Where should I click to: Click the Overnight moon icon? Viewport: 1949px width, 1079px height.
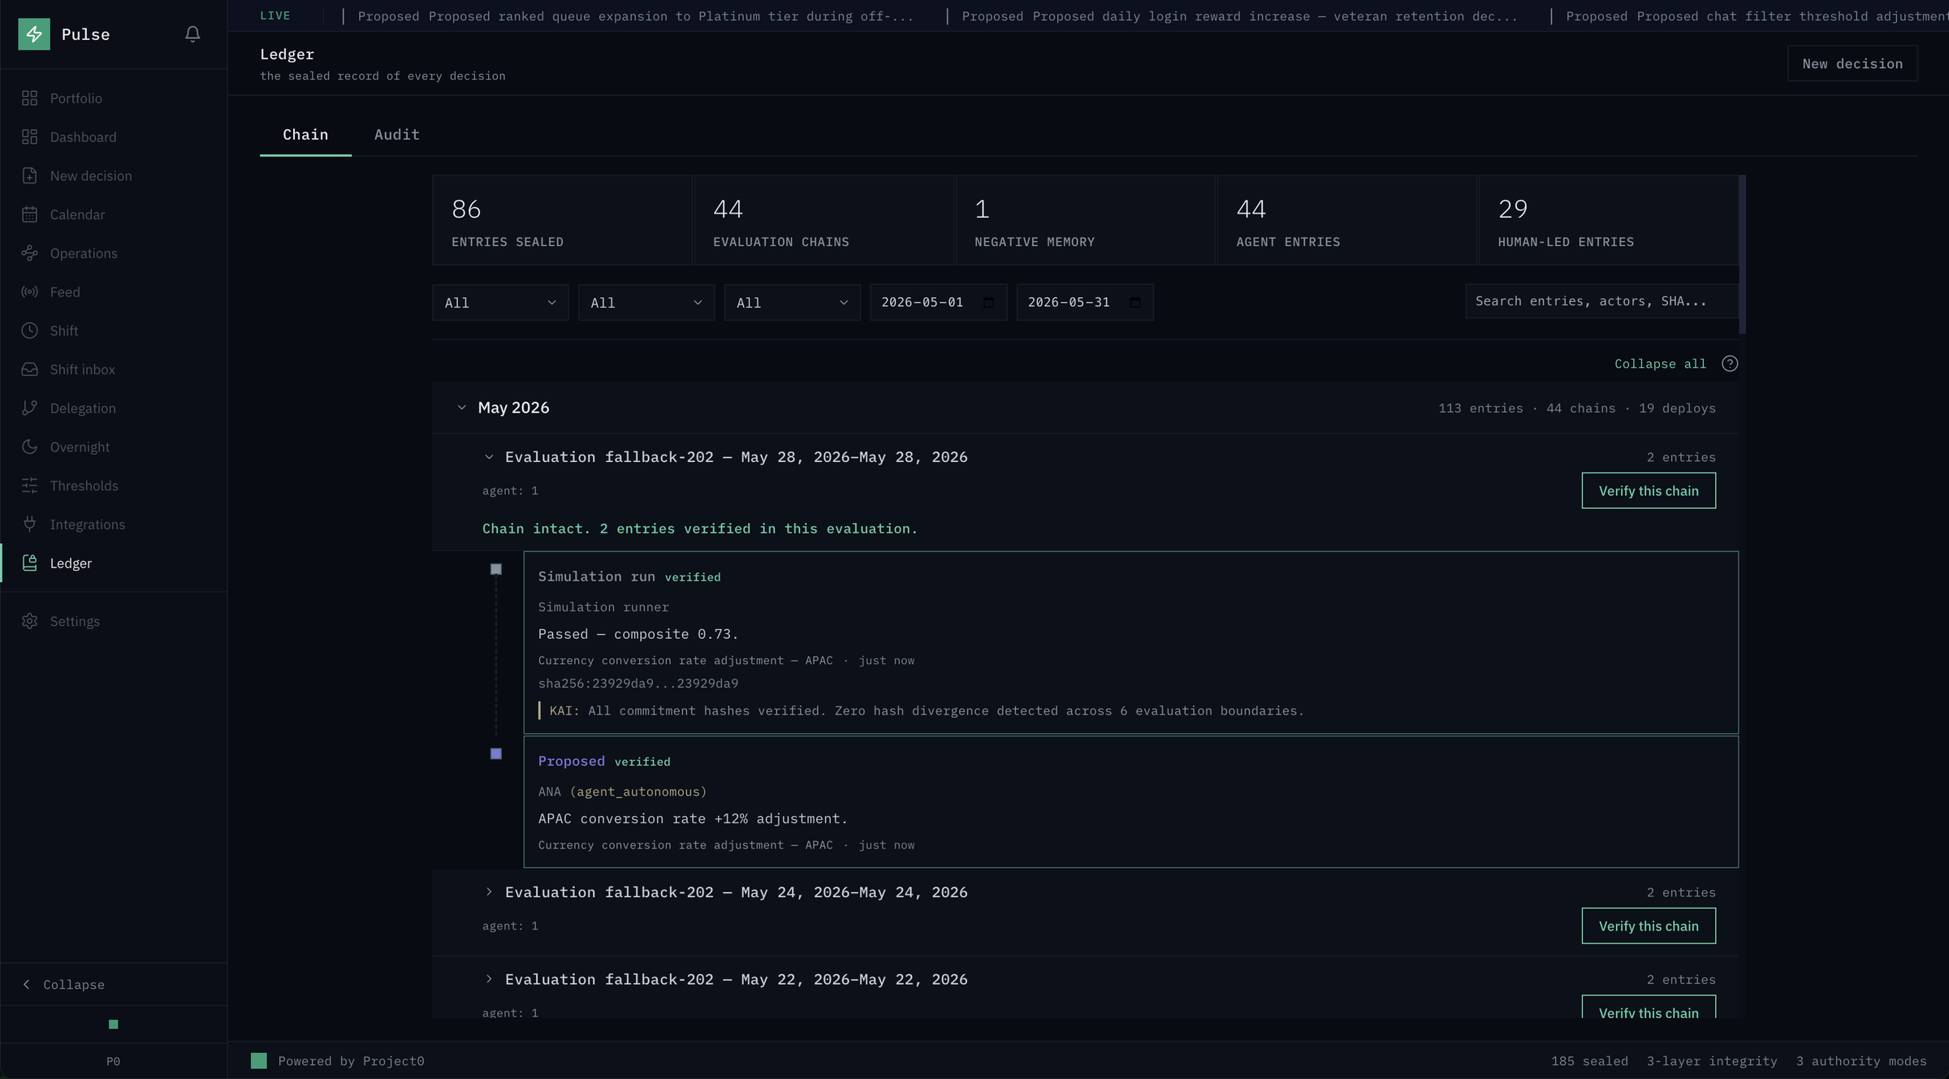[x=30, y=447]
